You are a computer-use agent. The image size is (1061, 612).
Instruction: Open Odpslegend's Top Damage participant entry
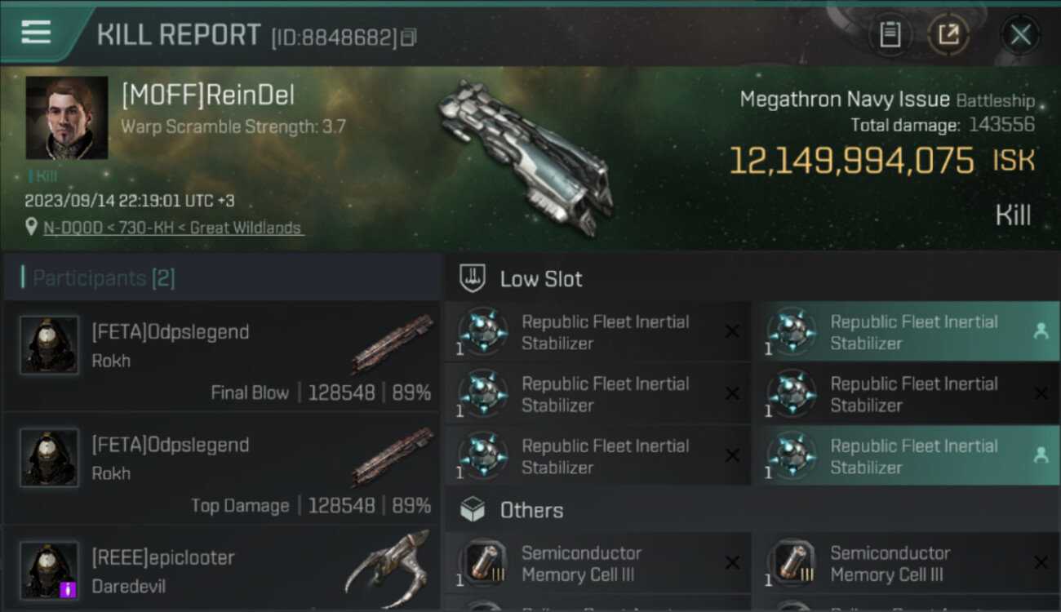pyautogui.click(x=220, y=468)
